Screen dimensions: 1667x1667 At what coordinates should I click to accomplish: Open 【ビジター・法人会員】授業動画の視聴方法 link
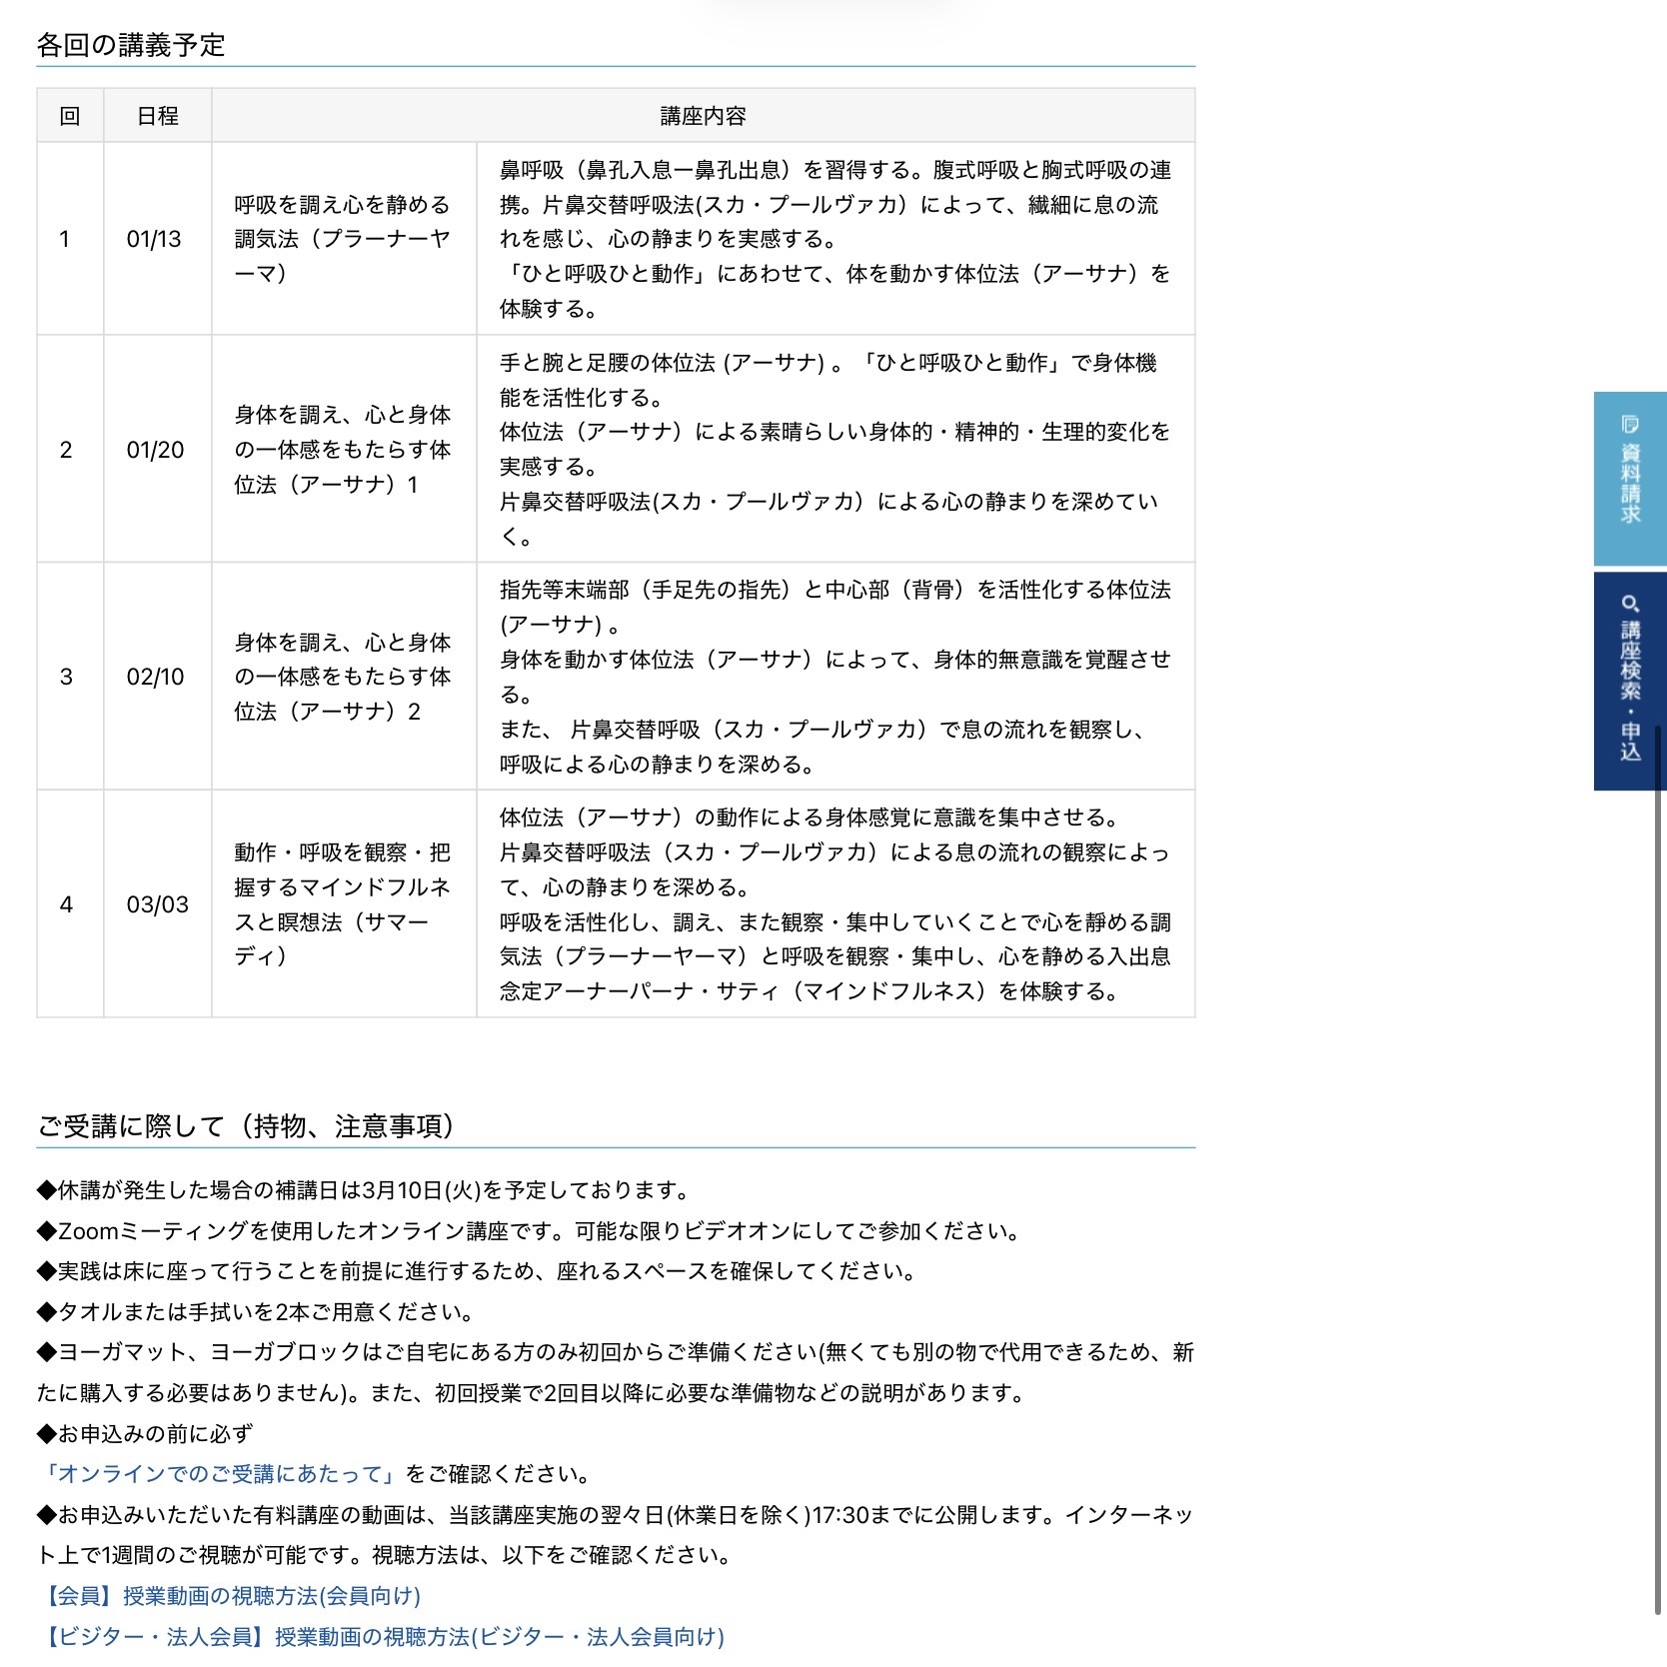point(381,1637)
